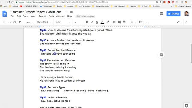Open the Other bookmarks folder

click(183, 6)
